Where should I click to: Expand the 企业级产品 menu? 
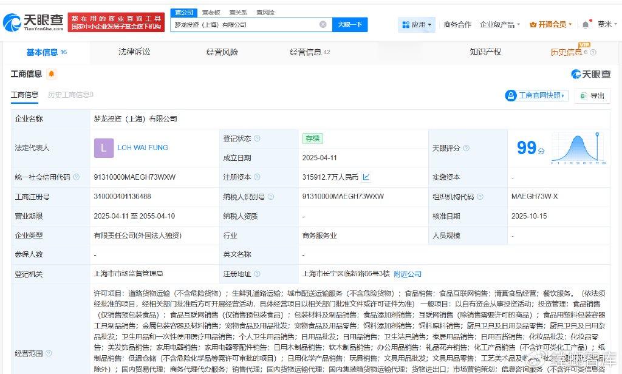pos(499,25)
